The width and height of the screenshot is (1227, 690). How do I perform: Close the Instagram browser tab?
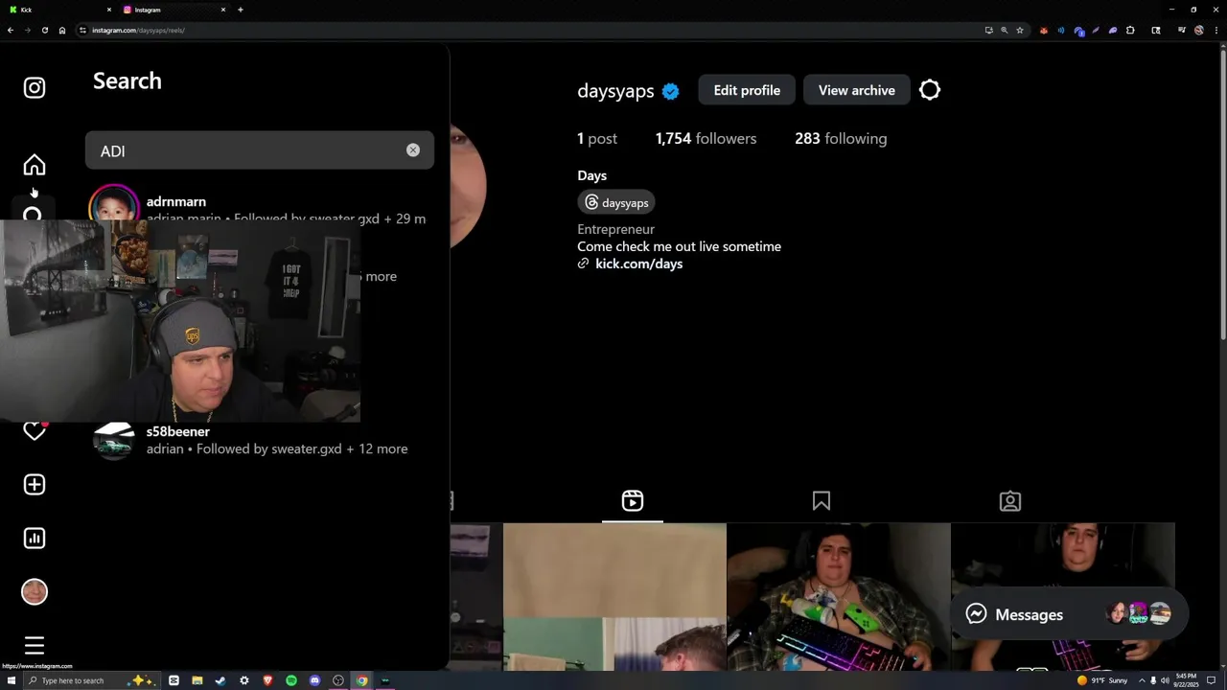pos(223,10)
